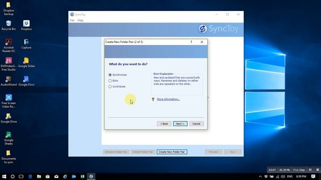Open Task View on taskbar
The width and height of the screenshot is (321, 180).
point(21,176)
